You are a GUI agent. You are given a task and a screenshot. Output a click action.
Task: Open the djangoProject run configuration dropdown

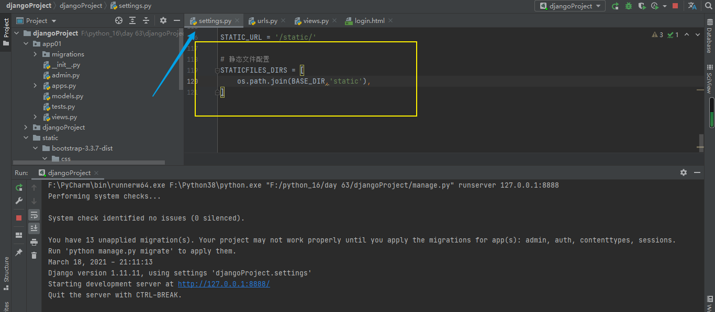point(569,6)
